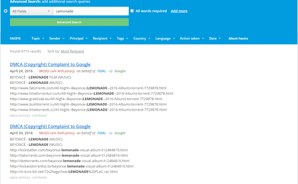298x184 pixels.
Task: Expand the Language facet
Action: 165,38
